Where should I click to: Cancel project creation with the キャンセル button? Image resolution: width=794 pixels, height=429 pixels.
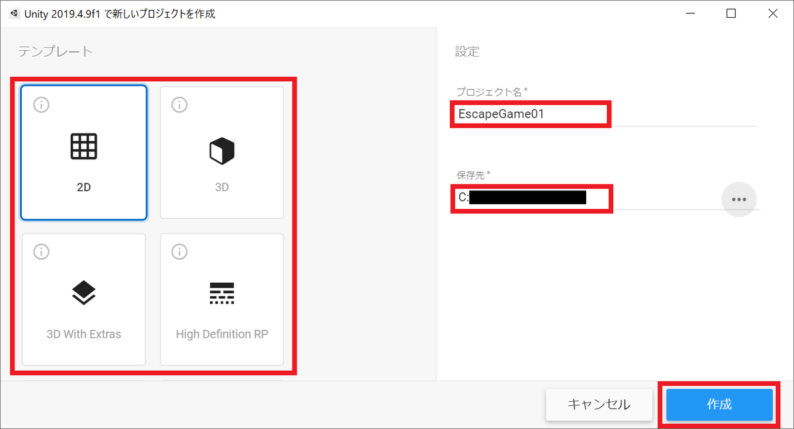point(599,405)
